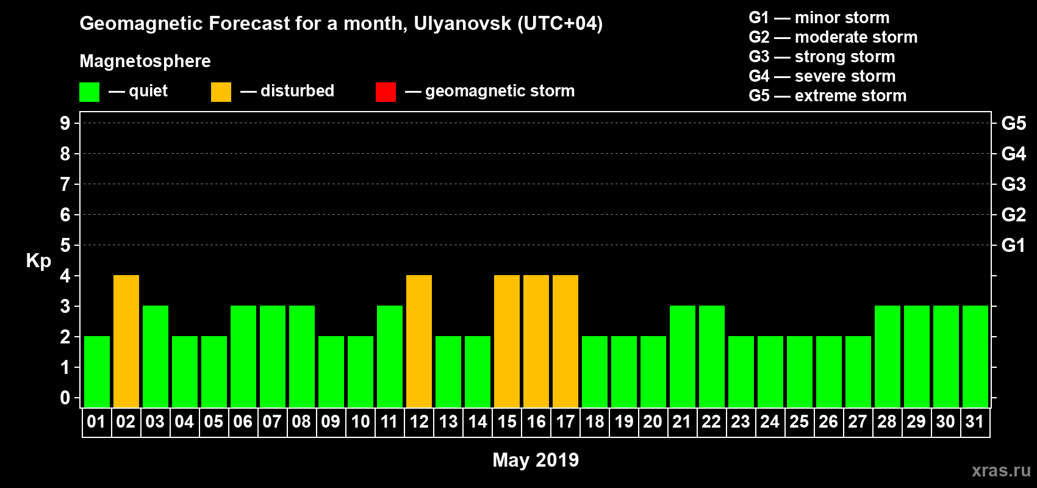Click the Kp scale value '9'
1037x488 pixels.
click(x=65, y=123)
